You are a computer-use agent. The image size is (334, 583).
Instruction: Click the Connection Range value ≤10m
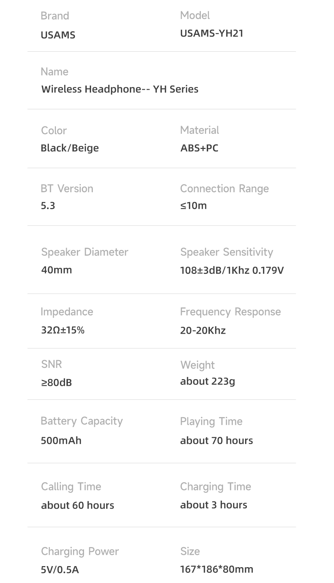point(193,206)
